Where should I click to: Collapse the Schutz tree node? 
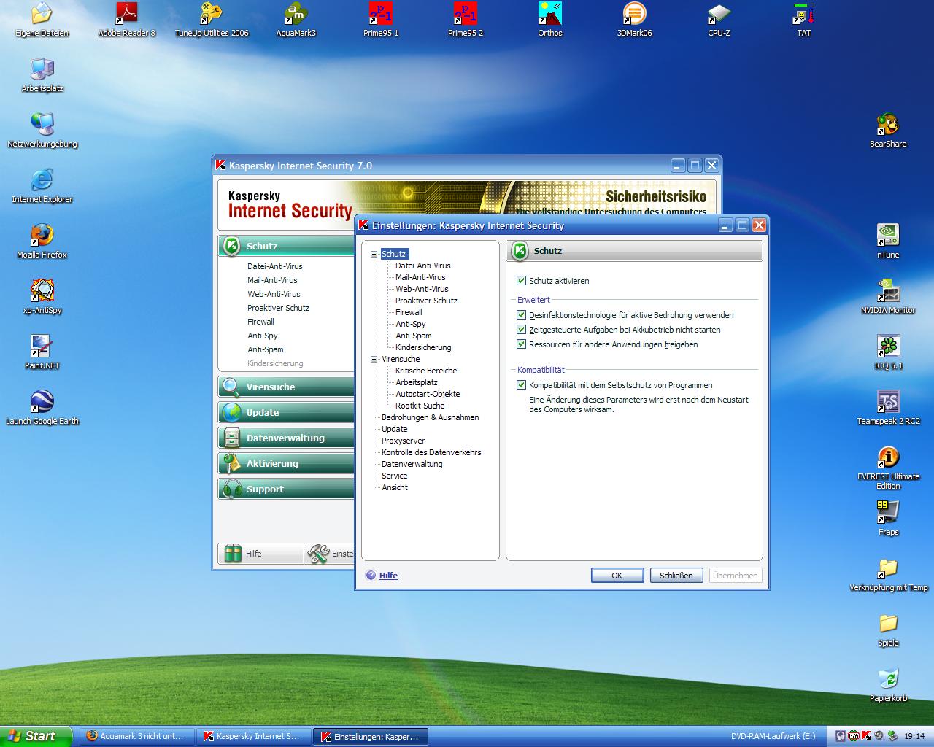(374, 254)
